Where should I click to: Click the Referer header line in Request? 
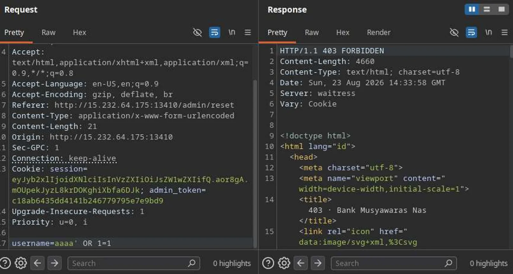click(123, 105)
